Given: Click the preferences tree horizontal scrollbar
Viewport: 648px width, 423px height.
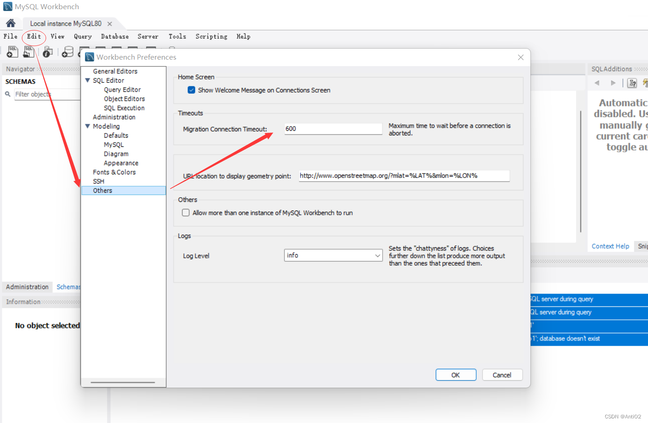Looking at the screenshot, I should coord(123,382).
